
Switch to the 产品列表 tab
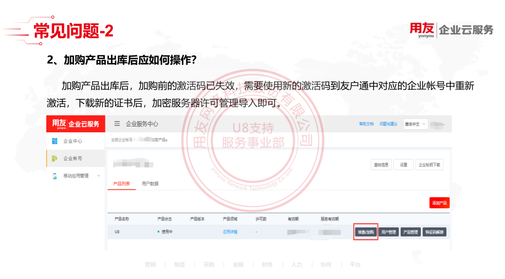pyautogui.click(x=121, y=184)
